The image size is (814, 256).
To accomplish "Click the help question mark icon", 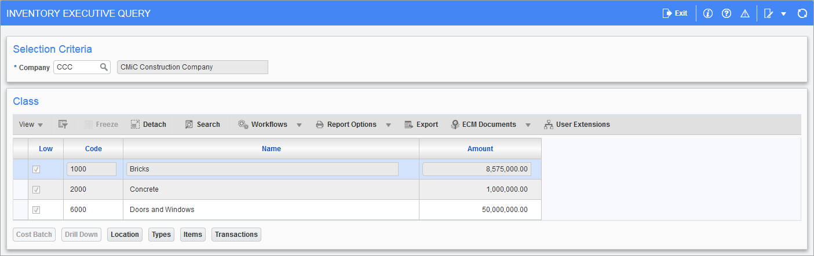I will (726, 13).
